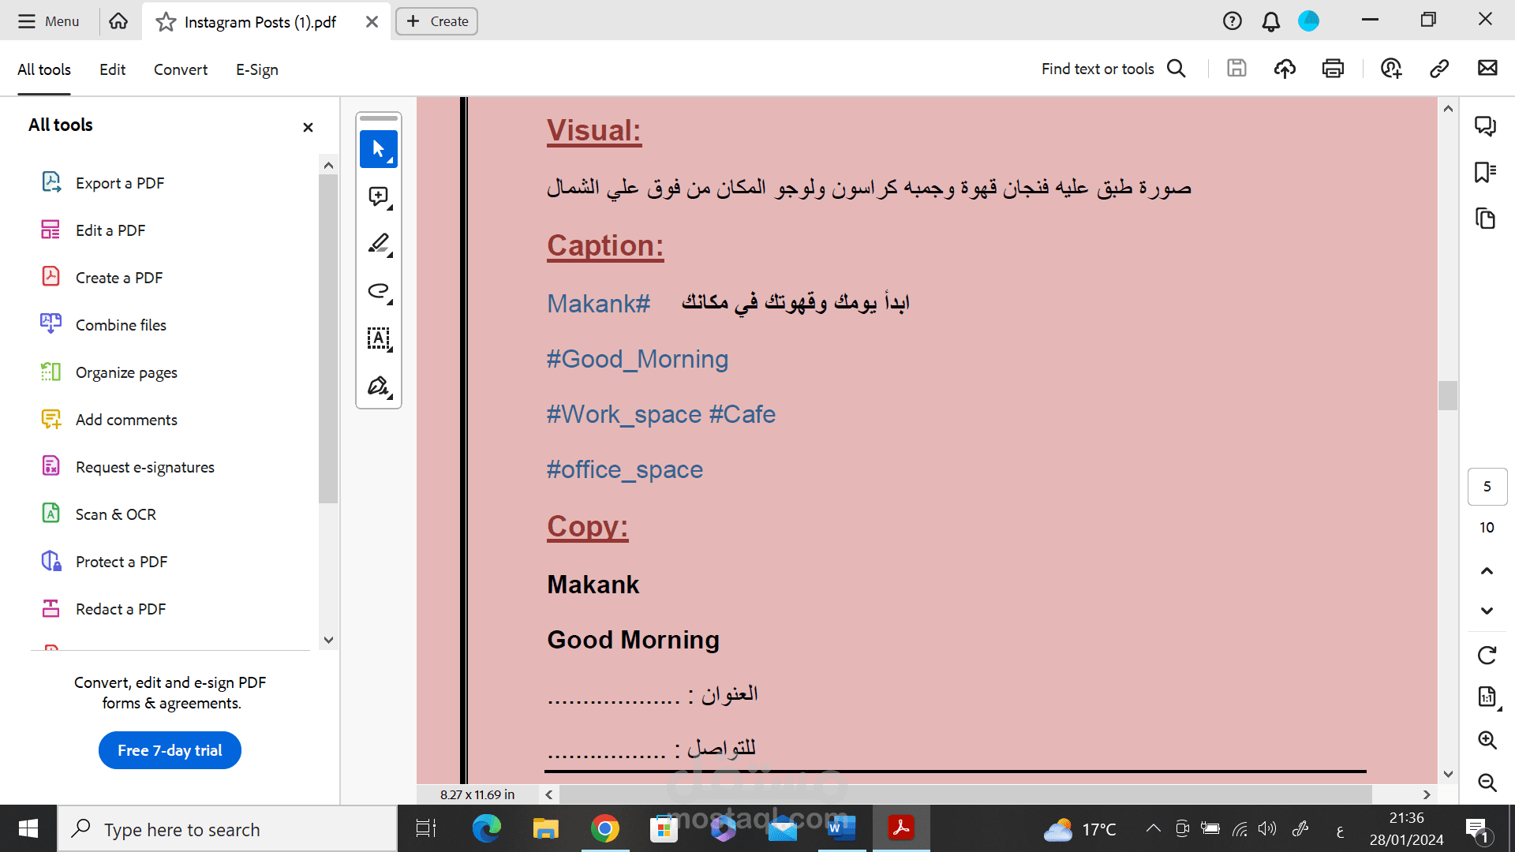This screenshot has width=1515, height=852.
Task: Close the Instagram Posts (1).pdf tab
Action: [372, 22]
